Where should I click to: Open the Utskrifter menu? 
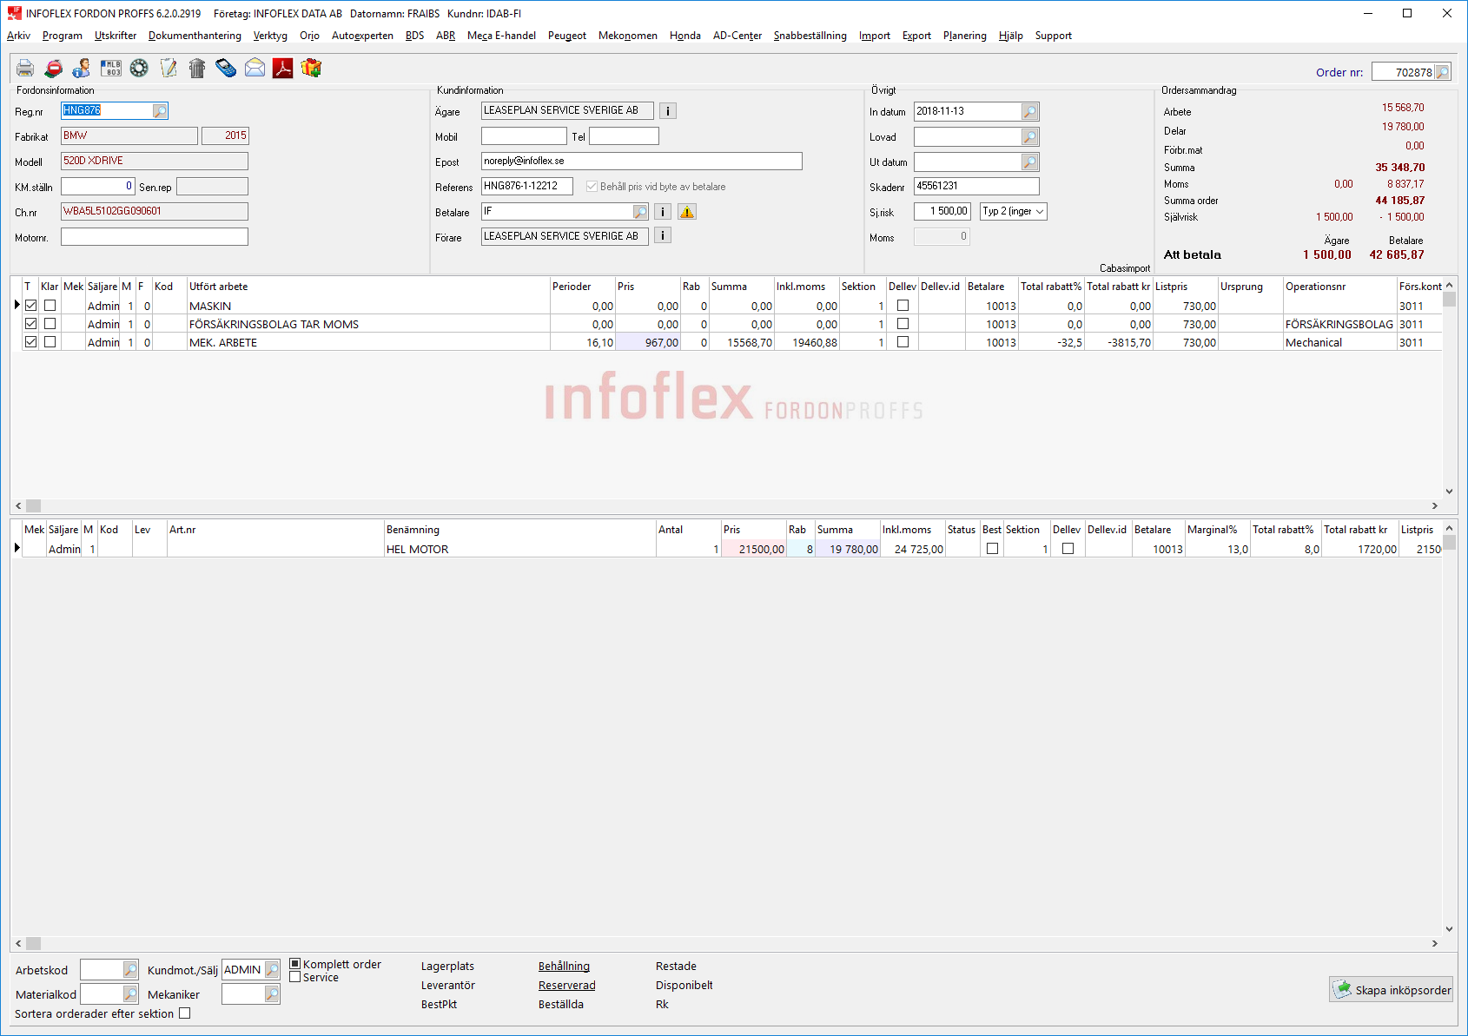tap(116, 36)
